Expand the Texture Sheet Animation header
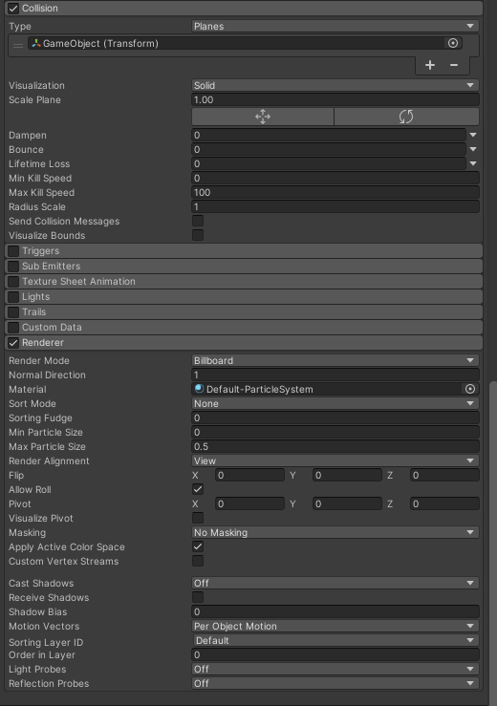 click(x=244, y=282)
